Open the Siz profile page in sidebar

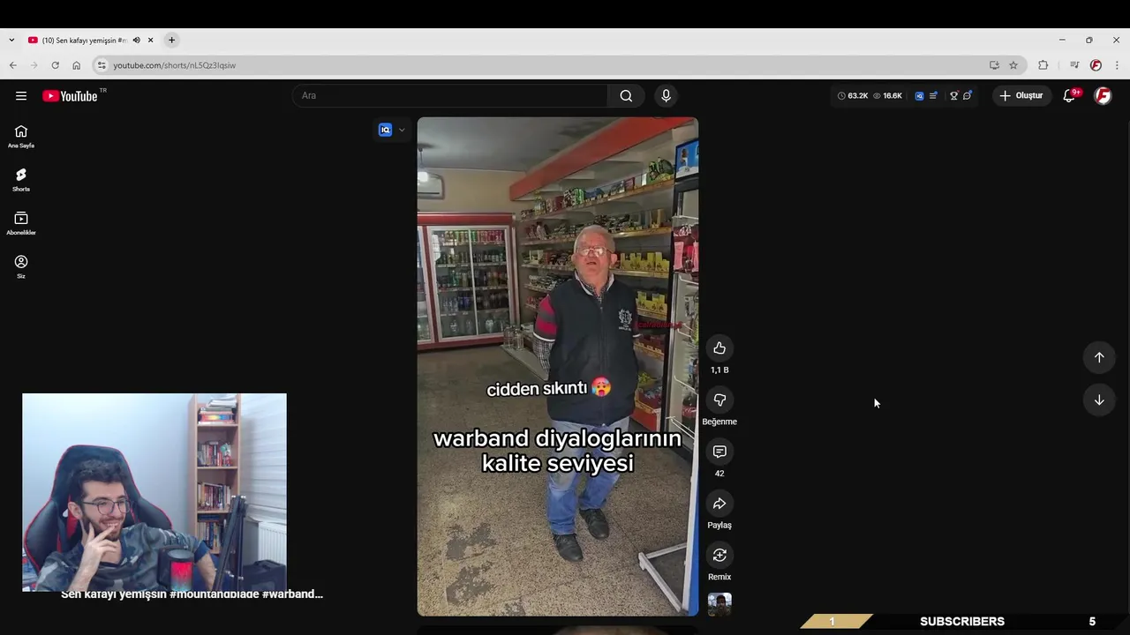[x=21, y=266]
